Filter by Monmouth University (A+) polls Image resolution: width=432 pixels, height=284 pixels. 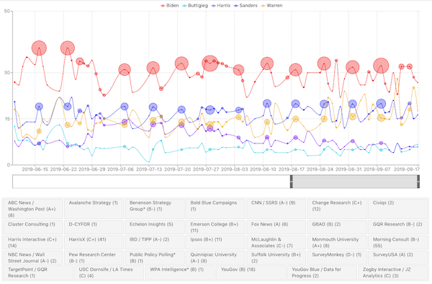[337, 242]
